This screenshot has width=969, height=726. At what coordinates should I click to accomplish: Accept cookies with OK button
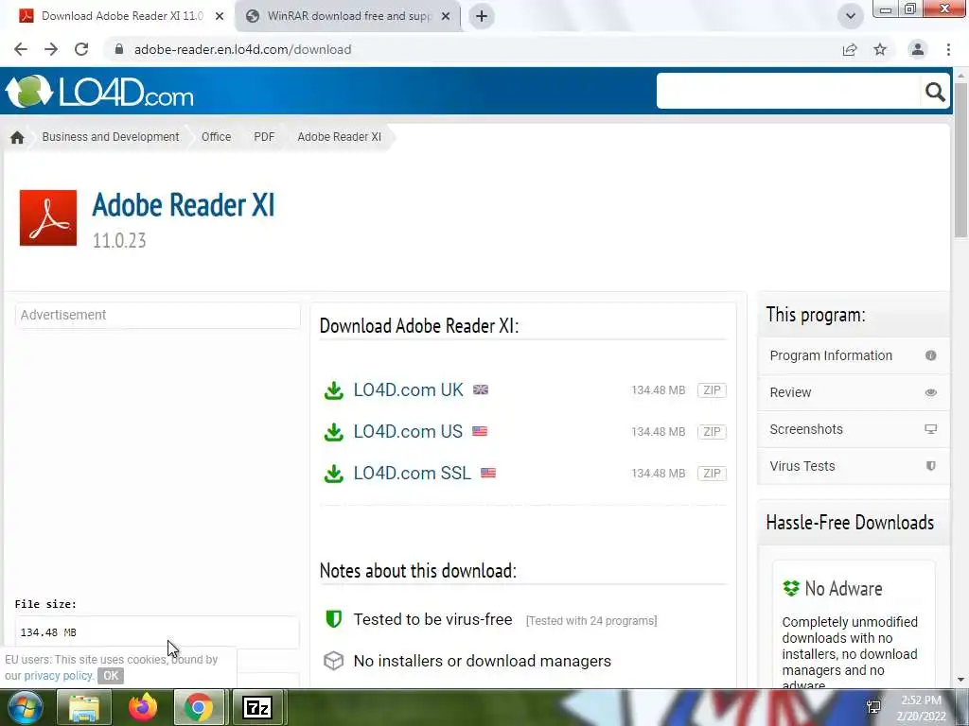(x=111, y=675)
